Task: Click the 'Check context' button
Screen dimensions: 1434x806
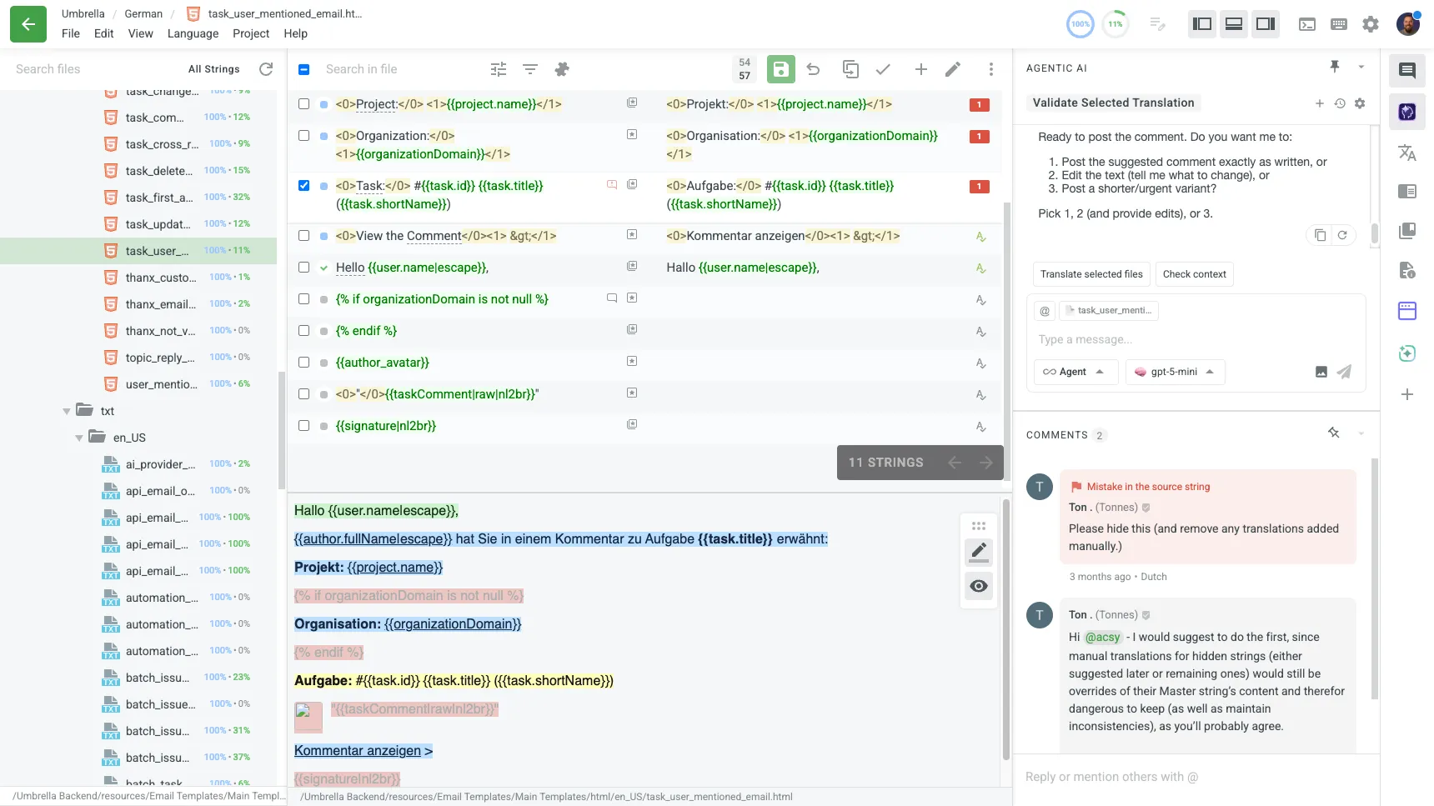Action: coord(1194,274)
